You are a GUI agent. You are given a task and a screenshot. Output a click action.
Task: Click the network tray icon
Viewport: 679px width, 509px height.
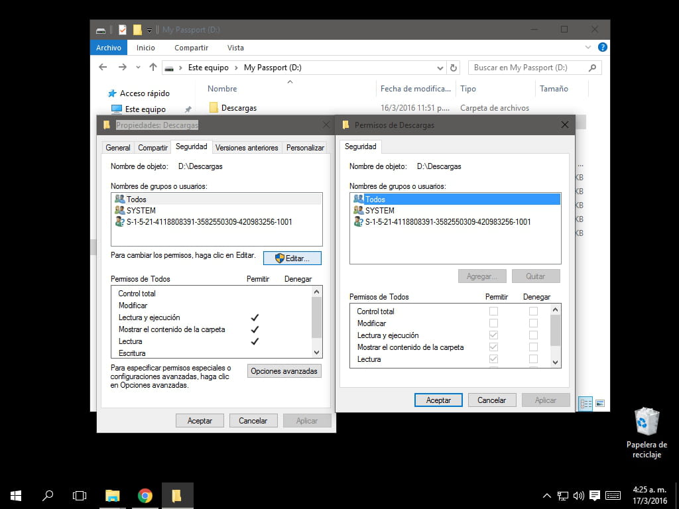(562, 496)
